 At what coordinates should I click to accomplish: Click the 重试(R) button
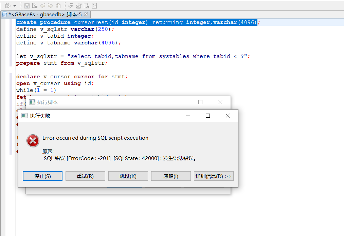click(x=85, y=176)
